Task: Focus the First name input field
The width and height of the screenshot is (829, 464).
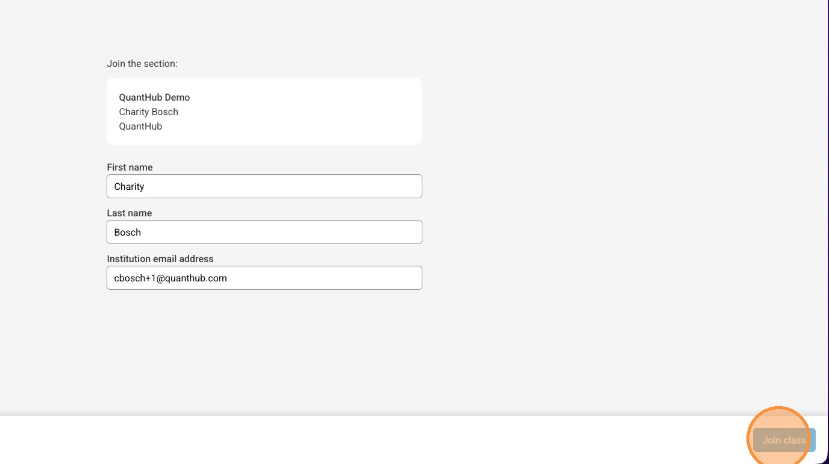Action: 264,186
